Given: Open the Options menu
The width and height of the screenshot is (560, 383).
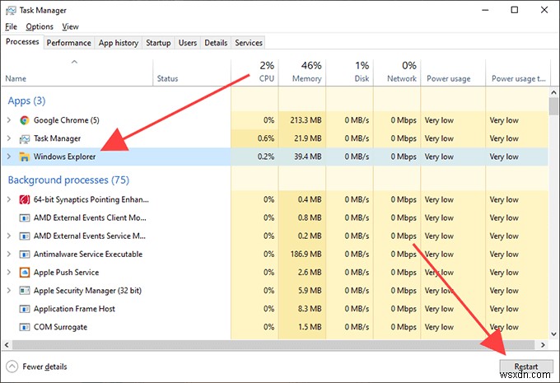Looking at the screenshot, I should coord(40,27).
